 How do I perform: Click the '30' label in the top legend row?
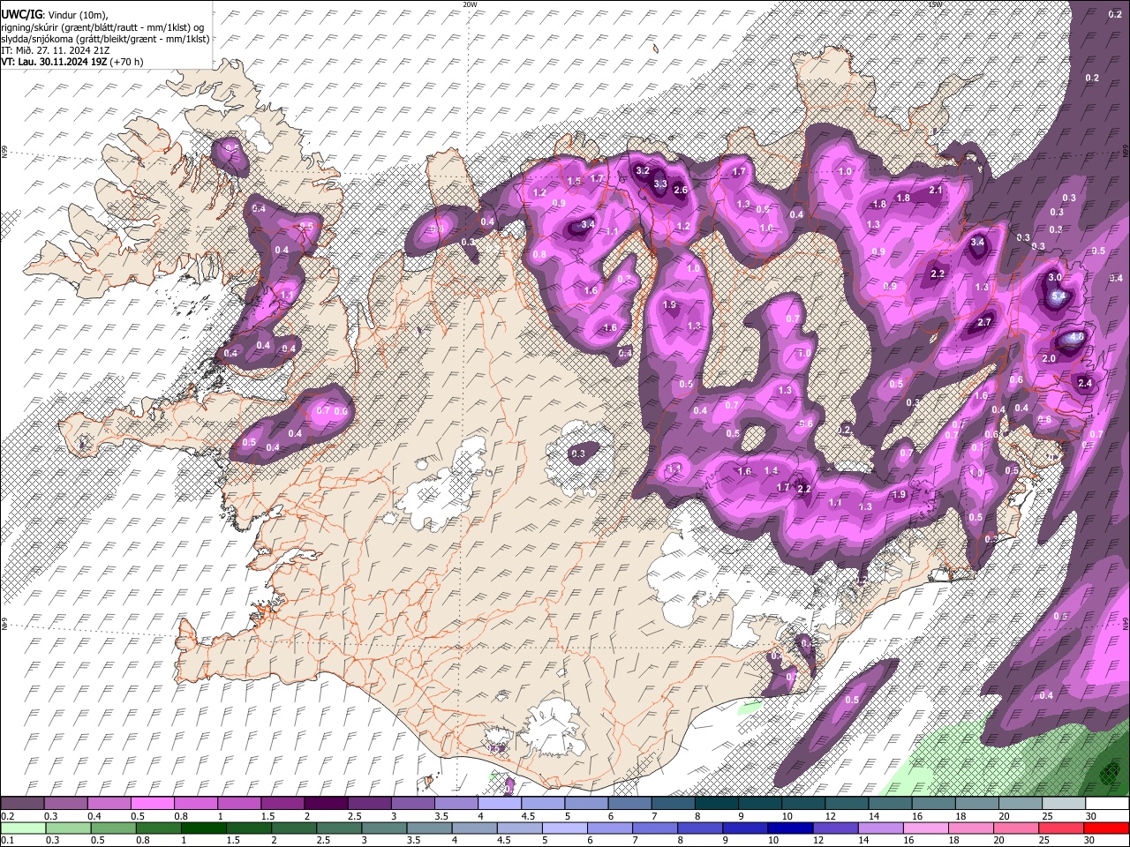(x=1091, y=816)
